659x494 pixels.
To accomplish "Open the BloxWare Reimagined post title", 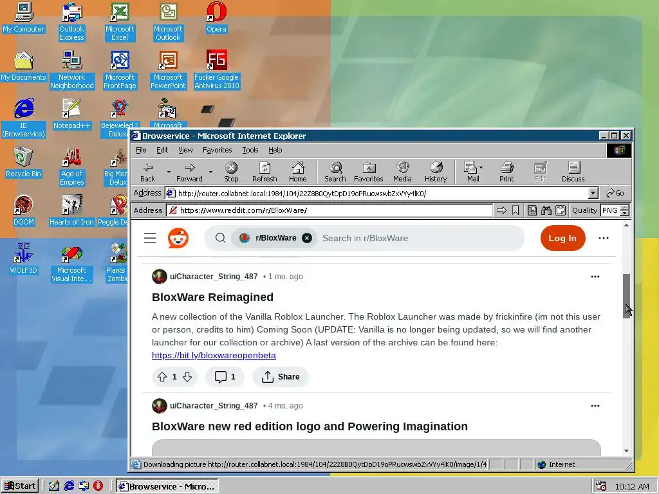I will 212,297.
